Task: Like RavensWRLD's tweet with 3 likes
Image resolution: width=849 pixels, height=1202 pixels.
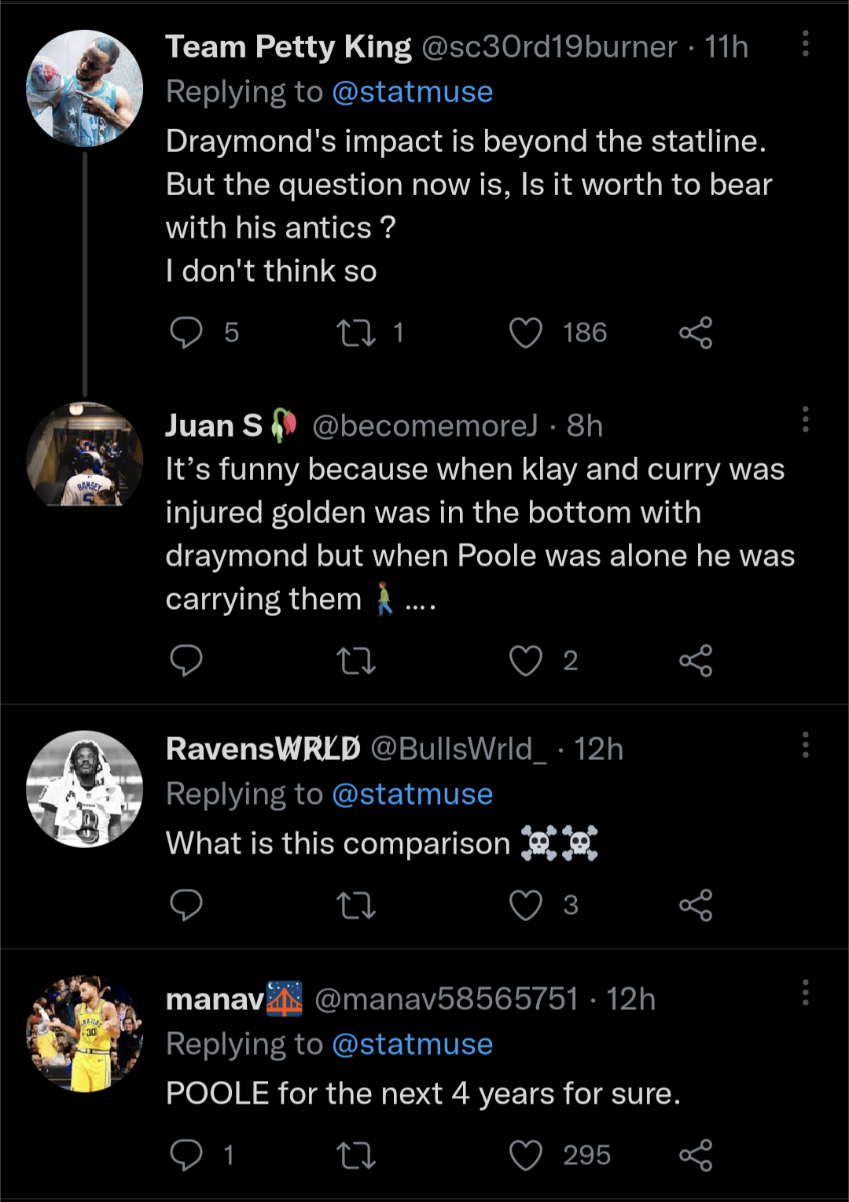Action: coord(526,905)
